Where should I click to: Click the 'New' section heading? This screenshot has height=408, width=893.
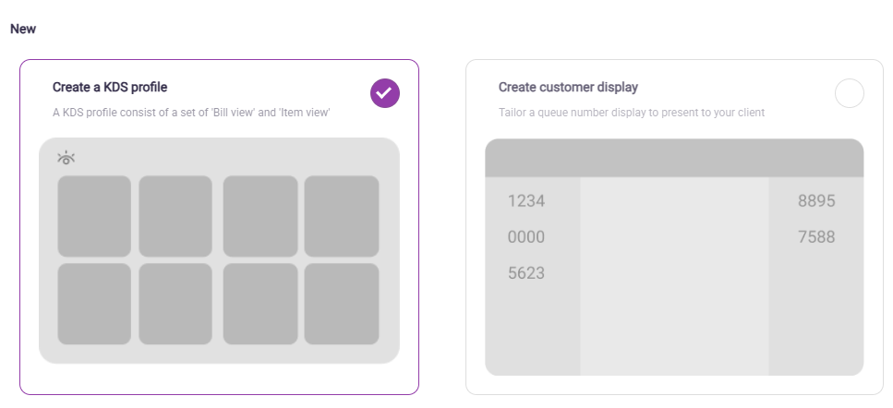click(23, 29)
